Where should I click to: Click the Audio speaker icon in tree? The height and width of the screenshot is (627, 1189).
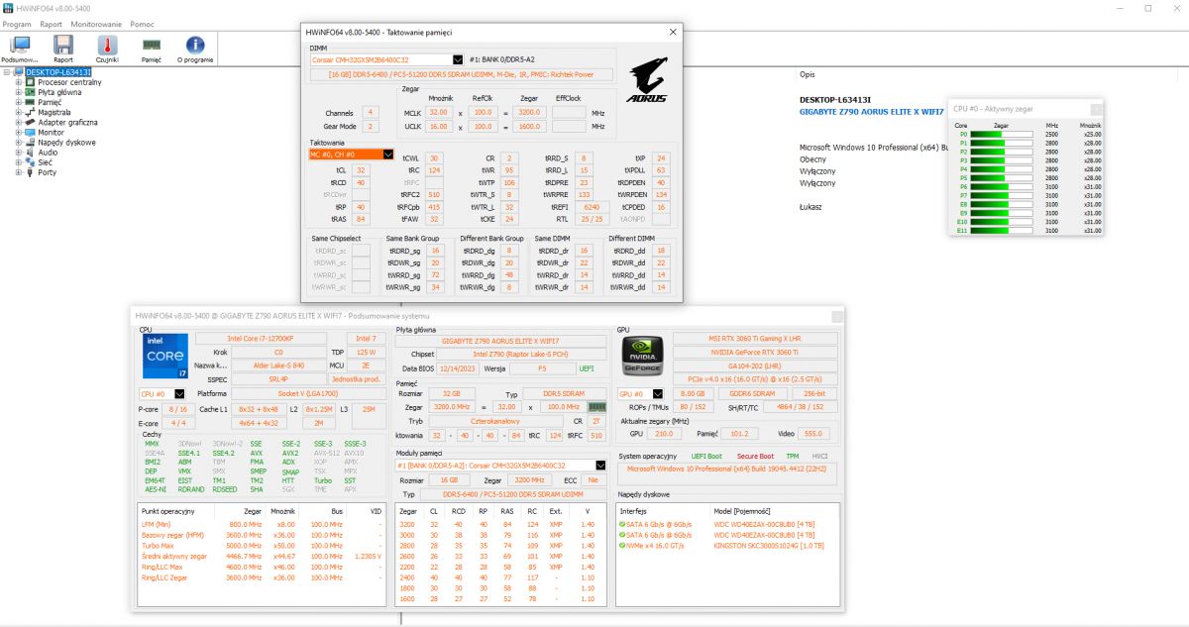pyautogui.click(x=30, y=152)
